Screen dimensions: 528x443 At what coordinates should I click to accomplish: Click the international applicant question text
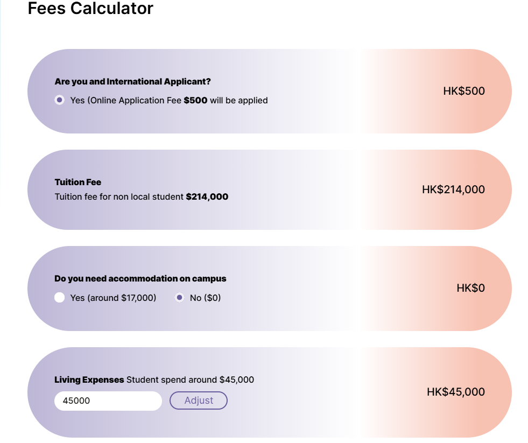[132, 82]
